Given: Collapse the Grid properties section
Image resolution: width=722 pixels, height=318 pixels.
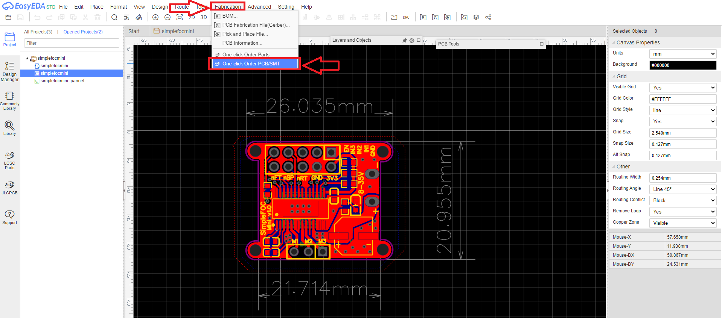Looking at the screenshot, I should (614, 76).
